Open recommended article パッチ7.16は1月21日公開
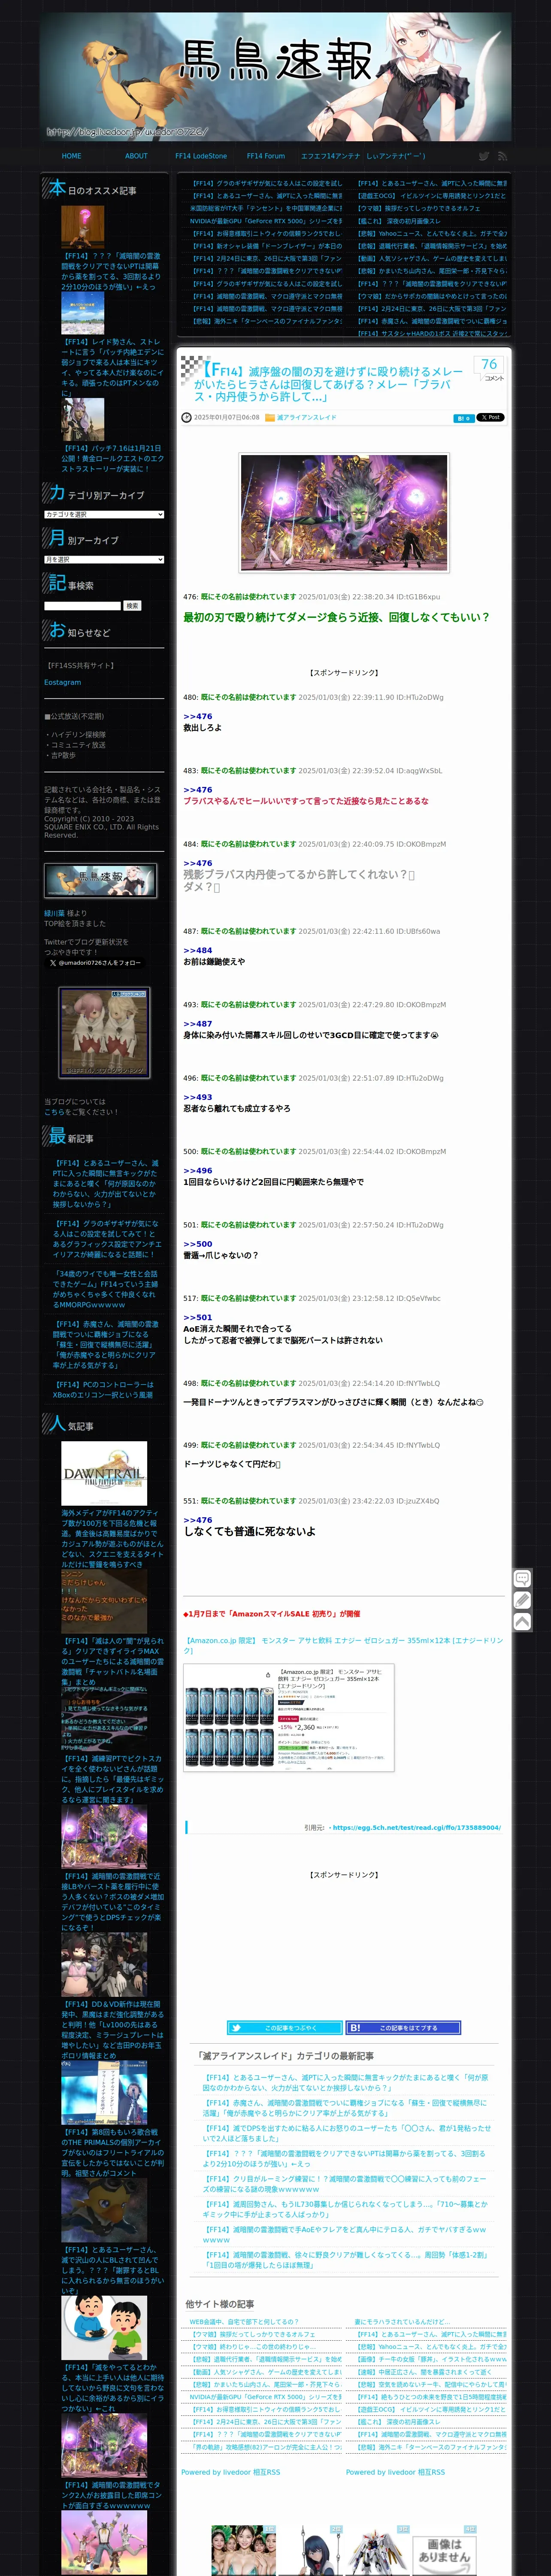Image resolution: width=551 pixels, height=2576 pixels. 113,459
